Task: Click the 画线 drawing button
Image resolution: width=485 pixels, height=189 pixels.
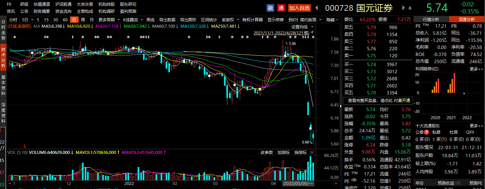Action: [150, 20]
